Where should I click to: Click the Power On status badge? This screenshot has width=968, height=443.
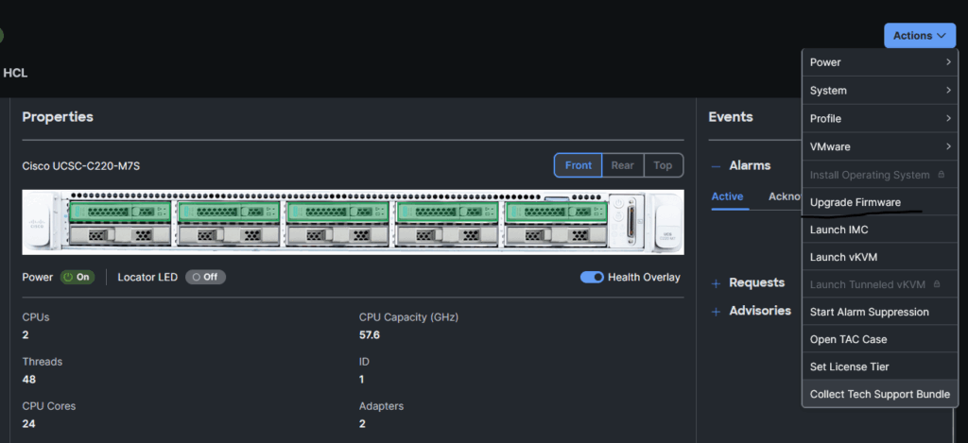pos(78,277)
